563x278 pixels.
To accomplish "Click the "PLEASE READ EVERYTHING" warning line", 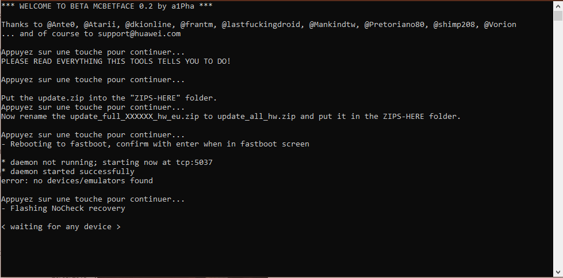I will point(116,61).
